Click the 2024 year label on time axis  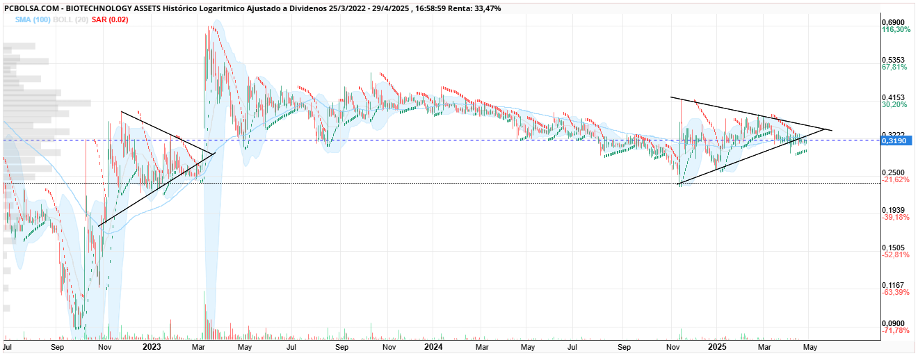434,346
